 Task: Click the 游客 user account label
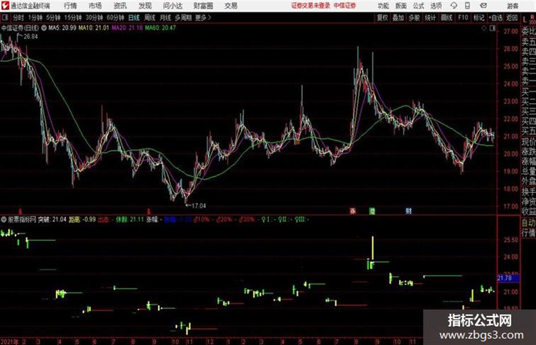pyautogui.click(x=512, y=6)
